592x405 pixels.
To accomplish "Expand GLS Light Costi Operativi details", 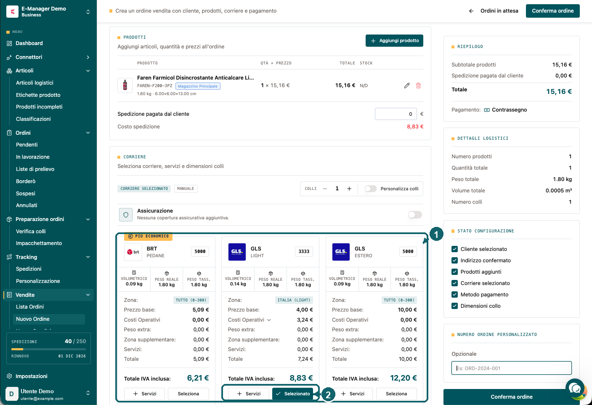I will [x=269, y=320].
